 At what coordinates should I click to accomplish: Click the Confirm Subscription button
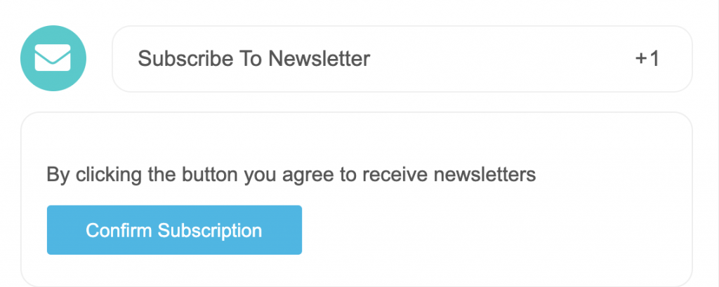(174, 229)
